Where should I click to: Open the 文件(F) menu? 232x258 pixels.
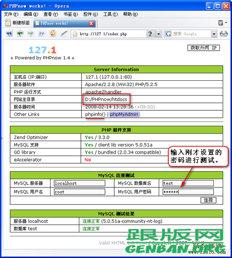tap(11, 14)
